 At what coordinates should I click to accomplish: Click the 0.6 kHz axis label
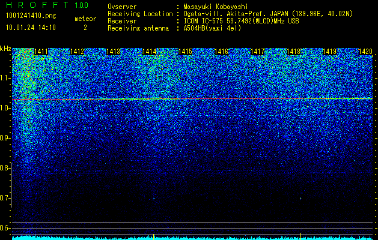[x=5, y=228]
